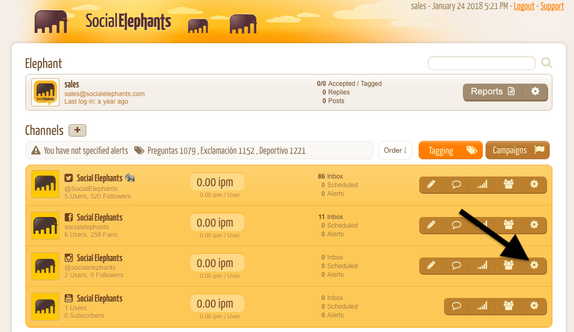The width and height of the screenshot is (574, 332).
Task: Click the Instagram channel elephant avatar
Action: (45, 266)
